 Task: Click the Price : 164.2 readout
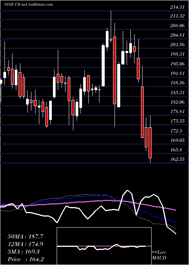coord(26,259)
